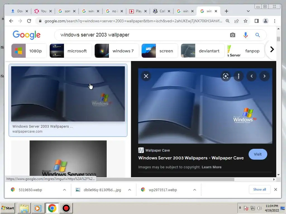Open Google Lens on preview image

(x=226, y=76)
